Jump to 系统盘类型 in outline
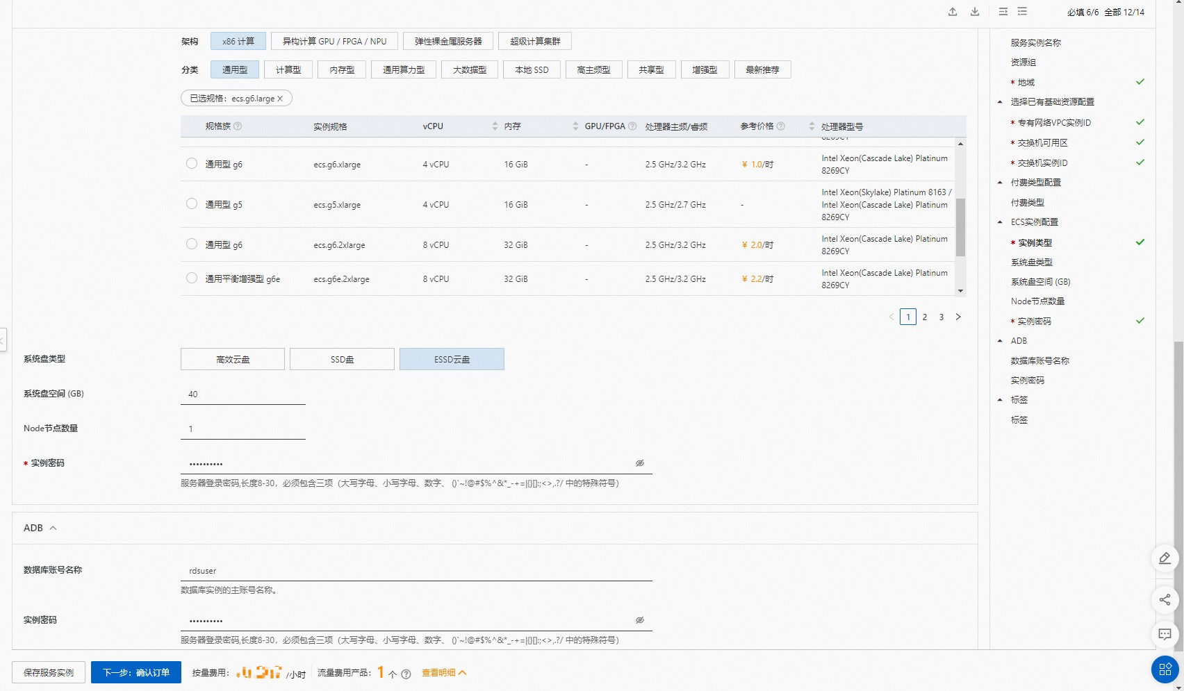1184x691 pixels. [1032, 263]
